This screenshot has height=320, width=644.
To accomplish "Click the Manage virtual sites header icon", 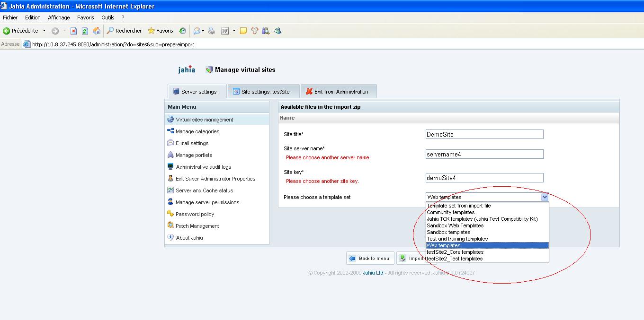I will [209, 69].
